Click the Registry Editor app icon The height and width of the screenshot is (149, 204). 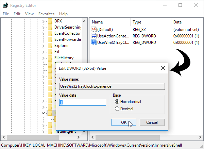click(x=5, y=5)
